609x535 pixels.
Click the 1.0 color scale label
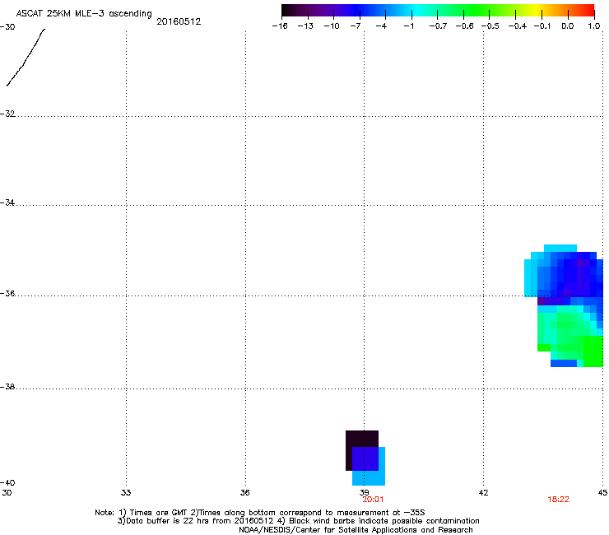[594, 26]
